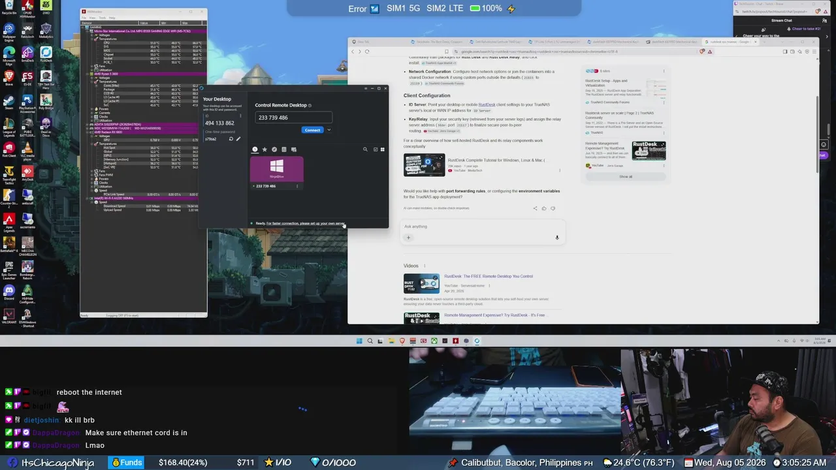The image size is (836, 470).
Task: Open RustDesk Setup - Apps and Virtualization source
Action: (x=606, y=83)
